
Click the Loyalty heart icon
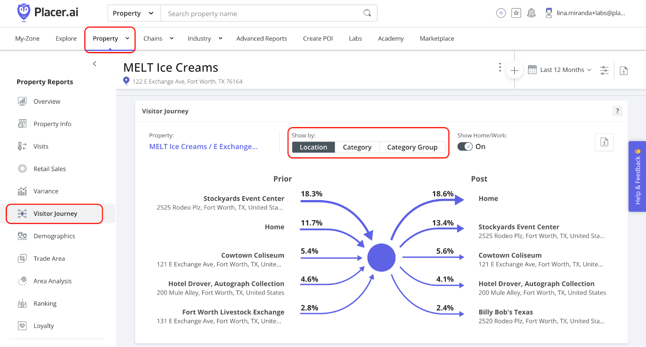22,326
